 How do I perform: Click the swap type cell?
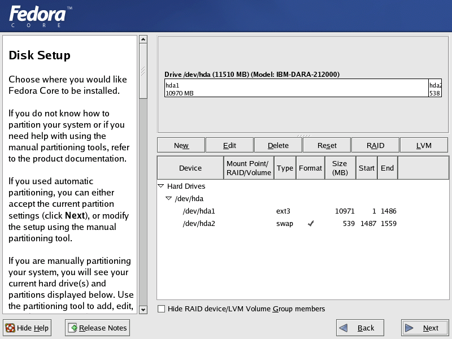coord(285,224)
